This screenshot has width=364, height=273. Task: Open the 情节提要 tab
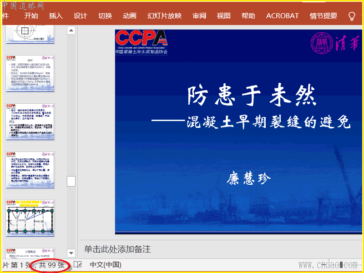[324, 16]
